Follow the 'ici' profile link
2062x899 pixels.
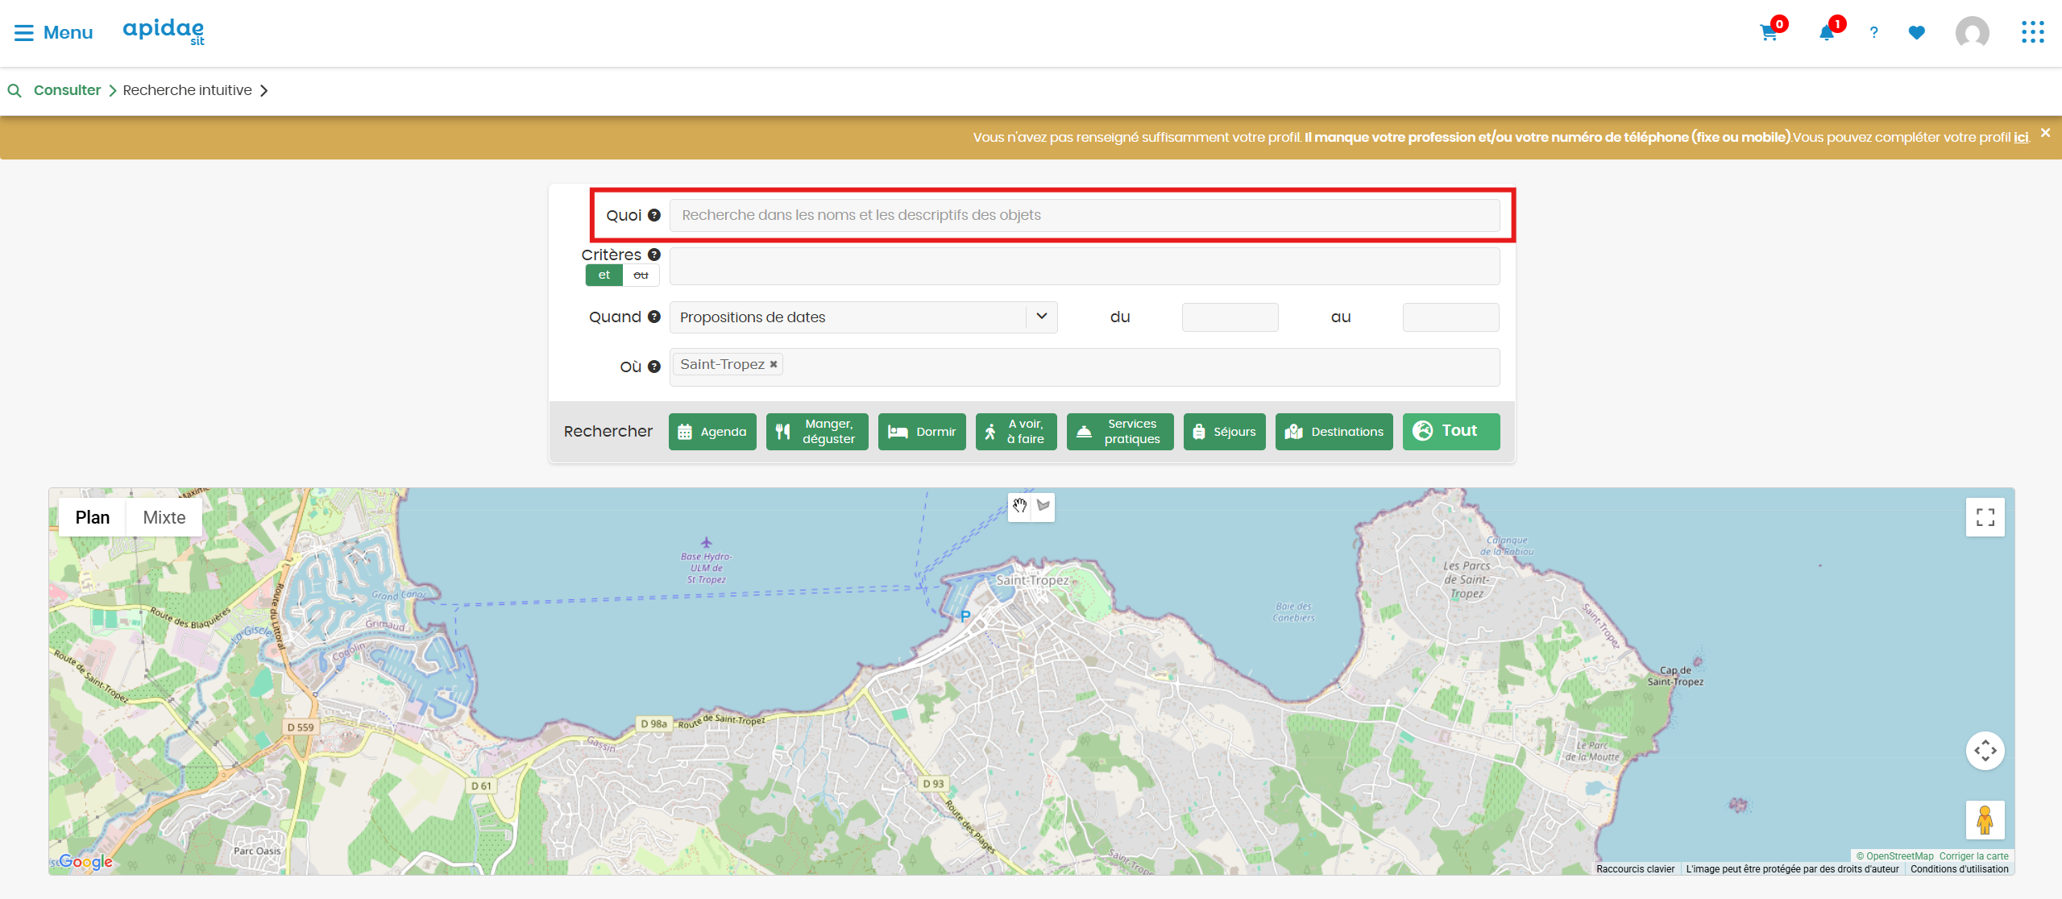[x=2021, y=137]
